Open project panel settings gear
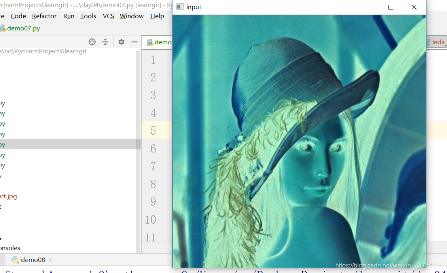 pos(121,42)
